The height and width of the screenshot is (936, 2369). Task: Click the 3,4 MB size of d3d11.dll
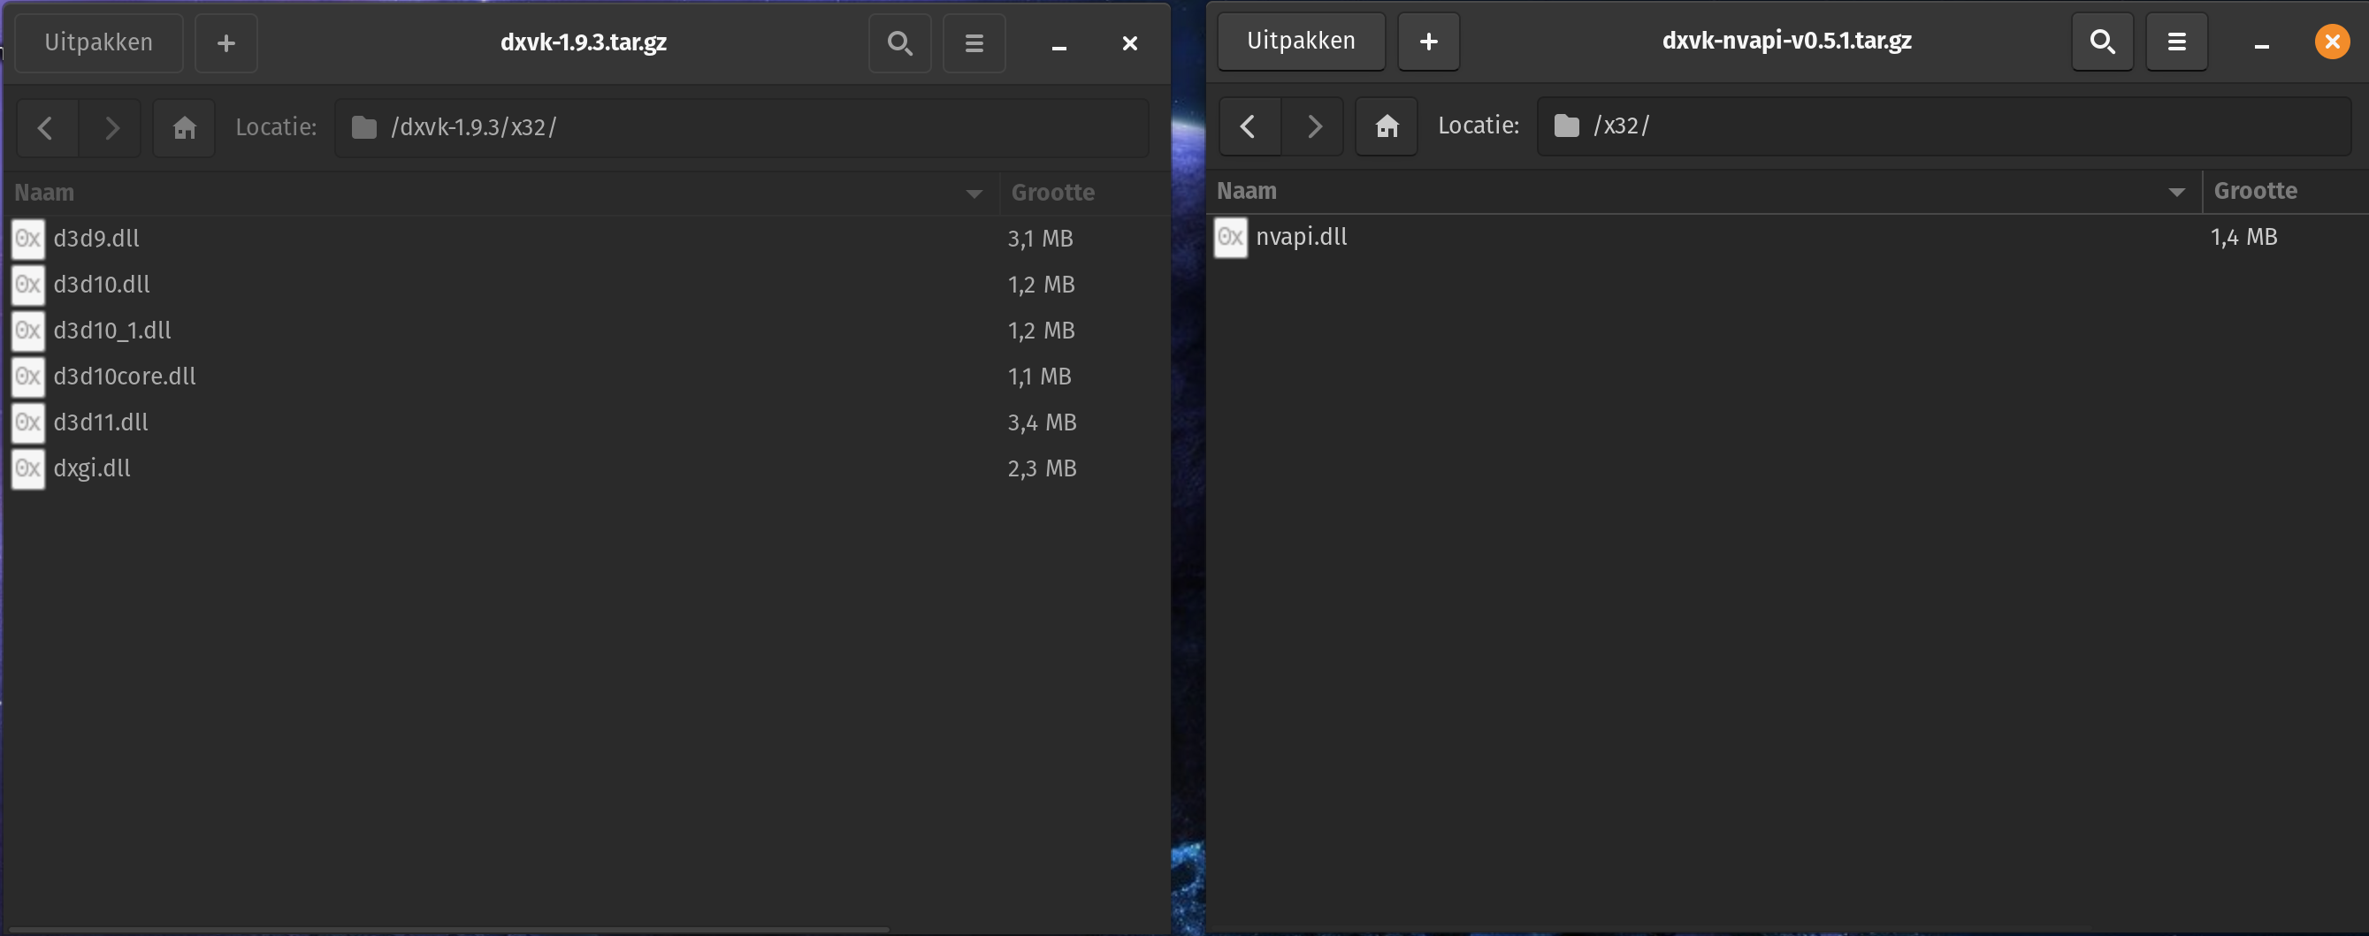1042,423
